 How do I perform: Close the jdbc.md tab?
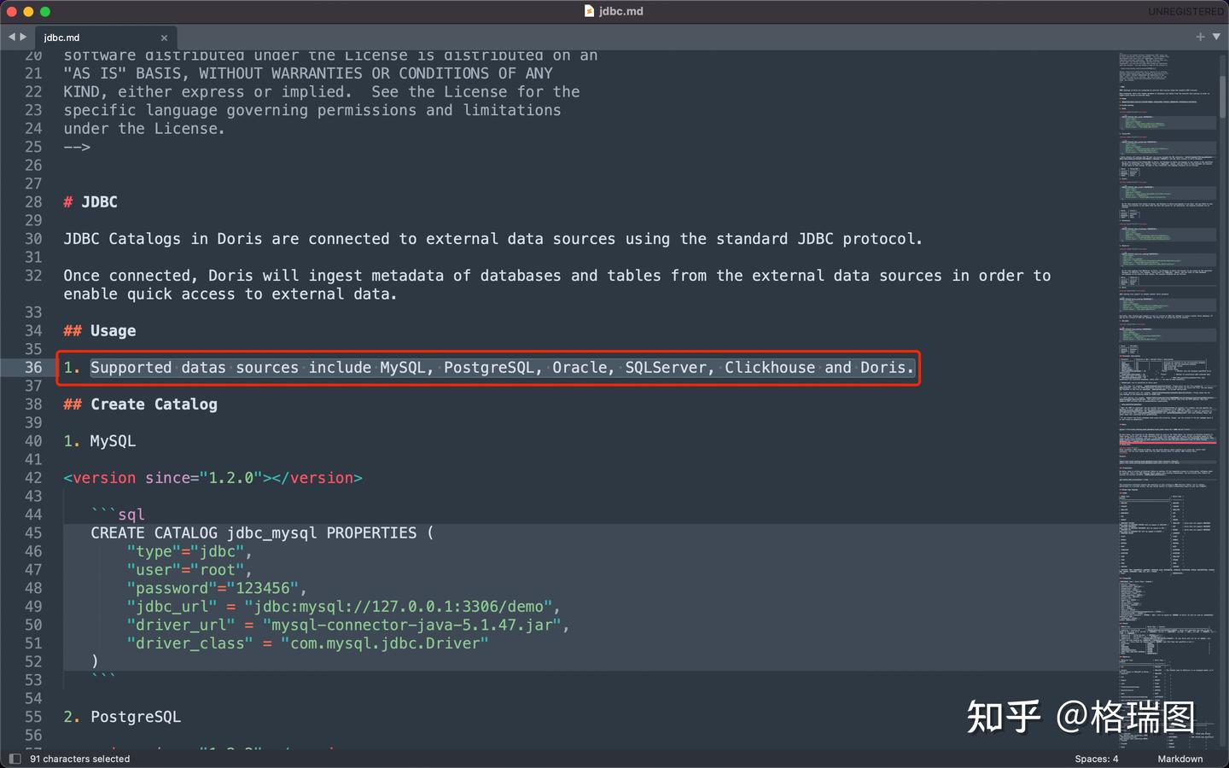(x=164, y=38)
